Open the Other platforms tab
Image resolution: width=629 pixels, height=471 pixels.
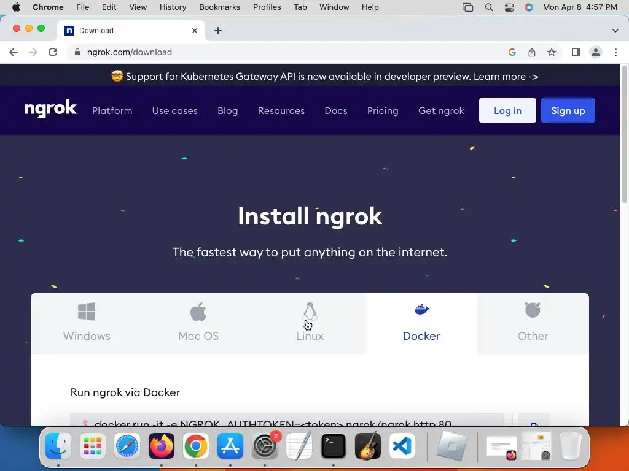coord(533,324)
